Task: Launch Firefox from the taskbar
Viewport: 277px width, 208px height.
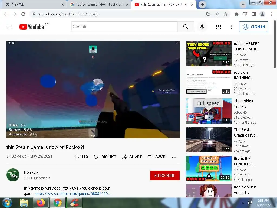Action: pos(41,203)
